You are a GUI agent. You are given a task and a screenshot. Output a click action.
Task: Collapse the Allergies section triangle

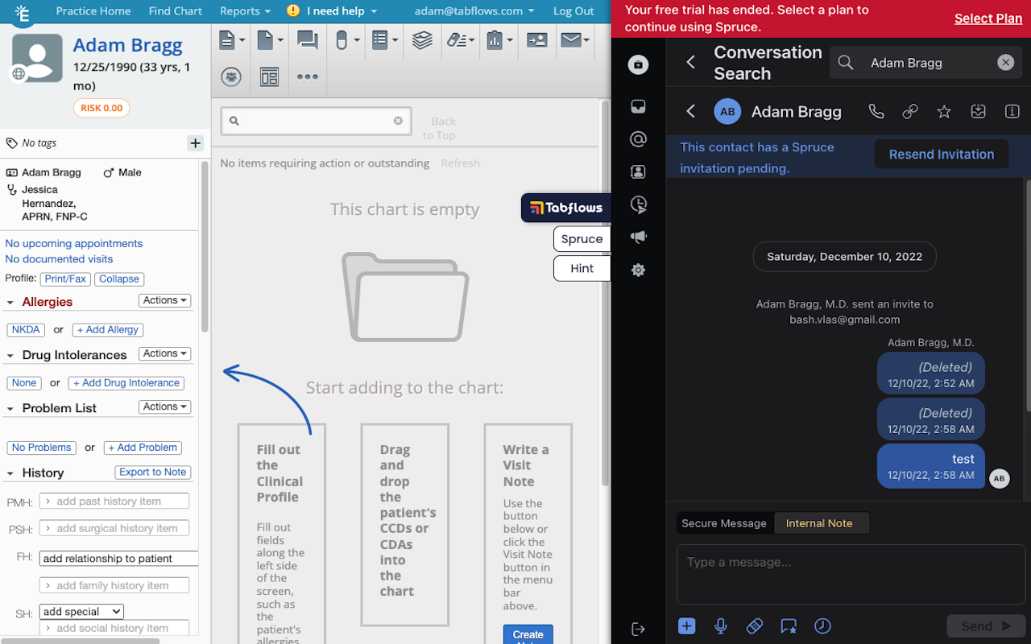tap(10, 303)
